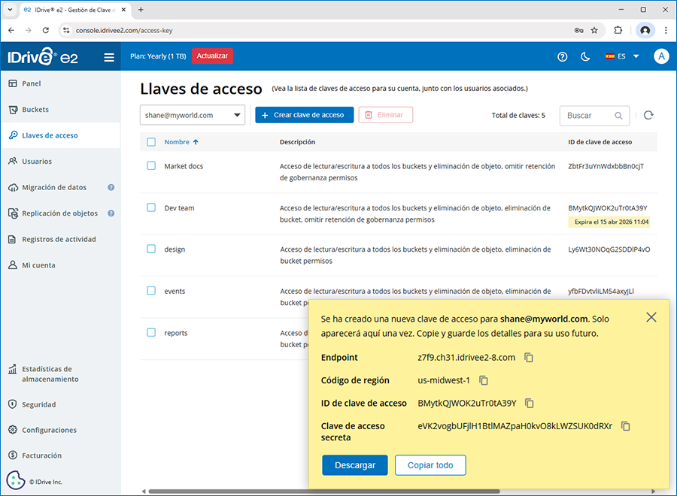This screenshot has height=496, width=677.
Task: Refresh the access keys list
Action: coord(648,115)
